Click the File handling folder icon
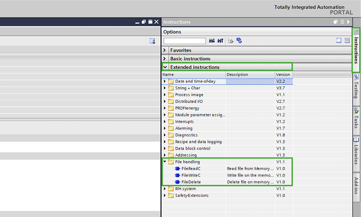Image resolution: width=361 pixels, height=217 pixels. click(x=171, y=162)
